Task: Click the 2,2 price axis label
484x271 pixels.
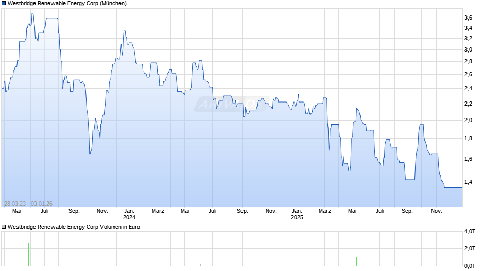Action: [x=468, y=104]
